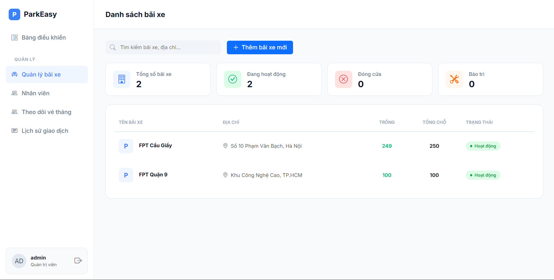This screenshot has width=554, height=280.
Task: Click the logout icon next to admin
Action: [78, 261]
